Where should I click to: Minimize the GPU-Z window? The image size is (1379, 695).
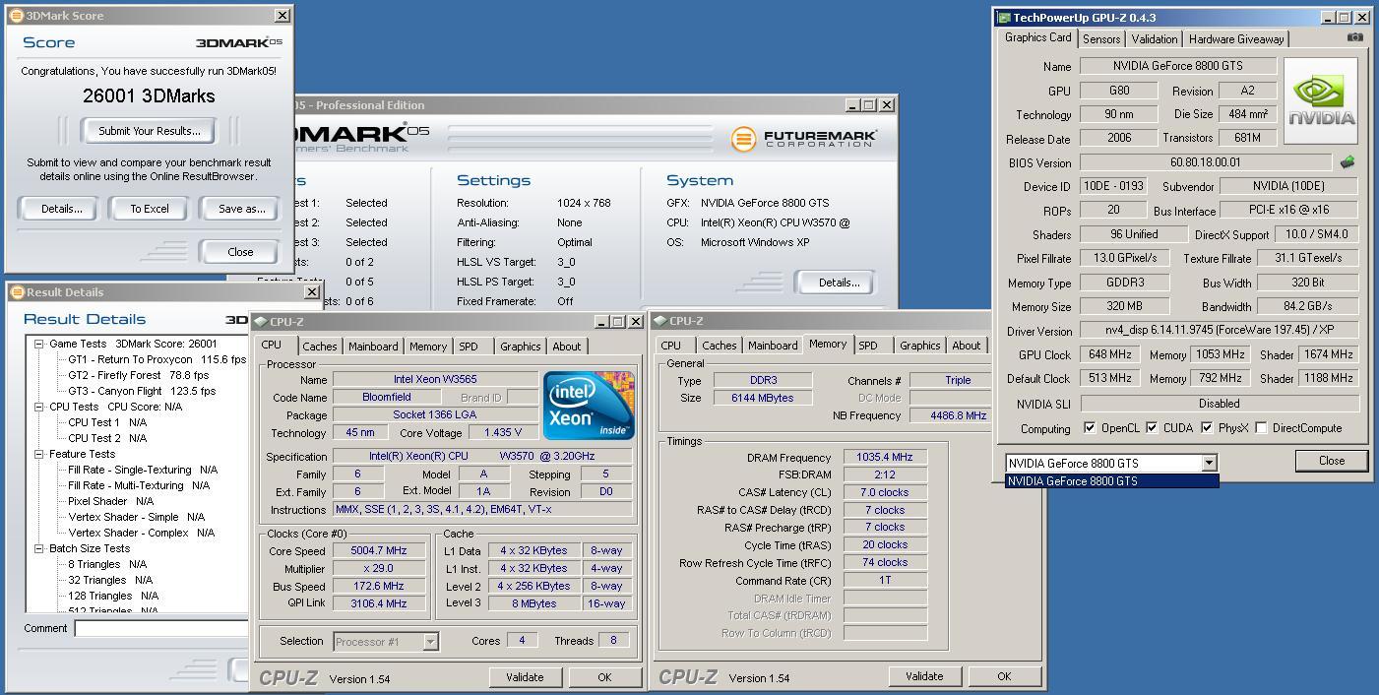coord(1327,17)
